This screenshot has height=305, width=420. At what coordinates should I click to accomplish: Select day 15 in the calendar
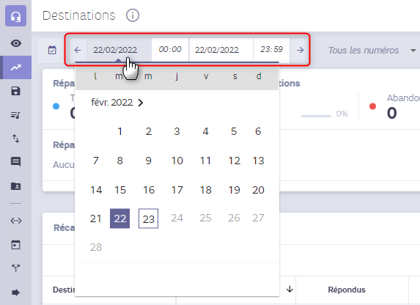coord(120,190)
